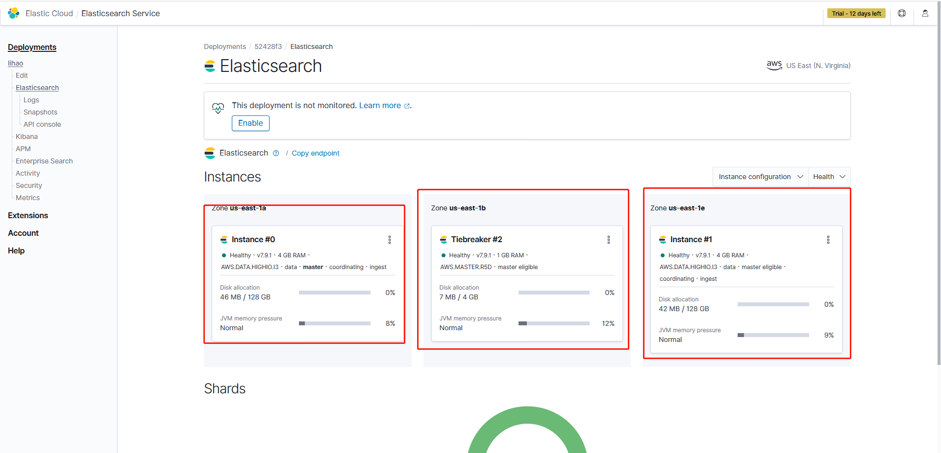This screenshot has width=941, height=453.
Task: Open the user account icon menu
Action: point(925,13)
